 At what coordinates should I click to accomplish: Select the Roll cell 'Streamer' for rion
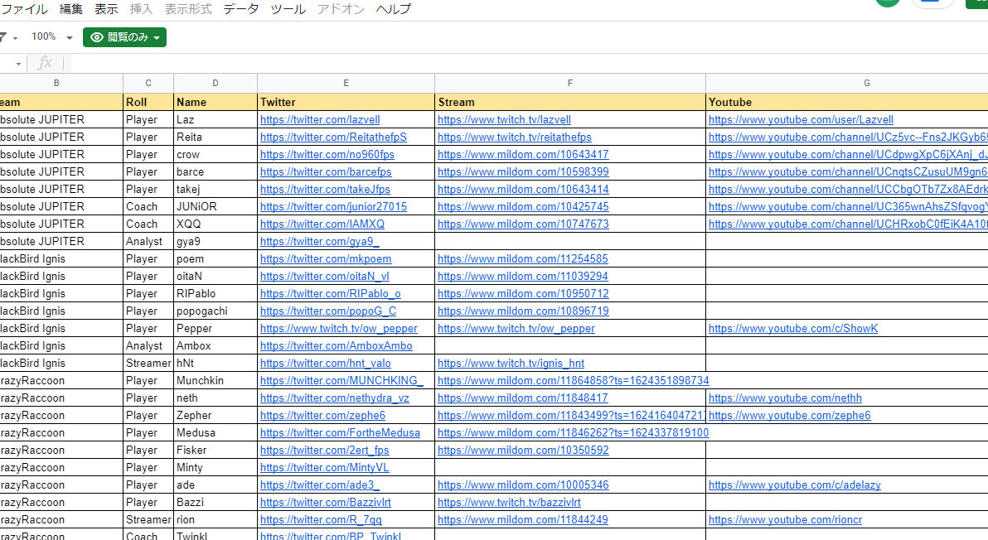click(148, 520)
